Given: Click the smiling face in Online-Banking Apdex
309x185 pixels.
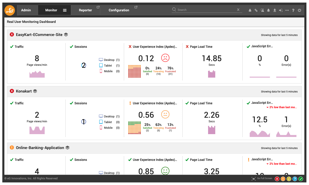Looking at the screenshot, I should click(x=165, y=171).
